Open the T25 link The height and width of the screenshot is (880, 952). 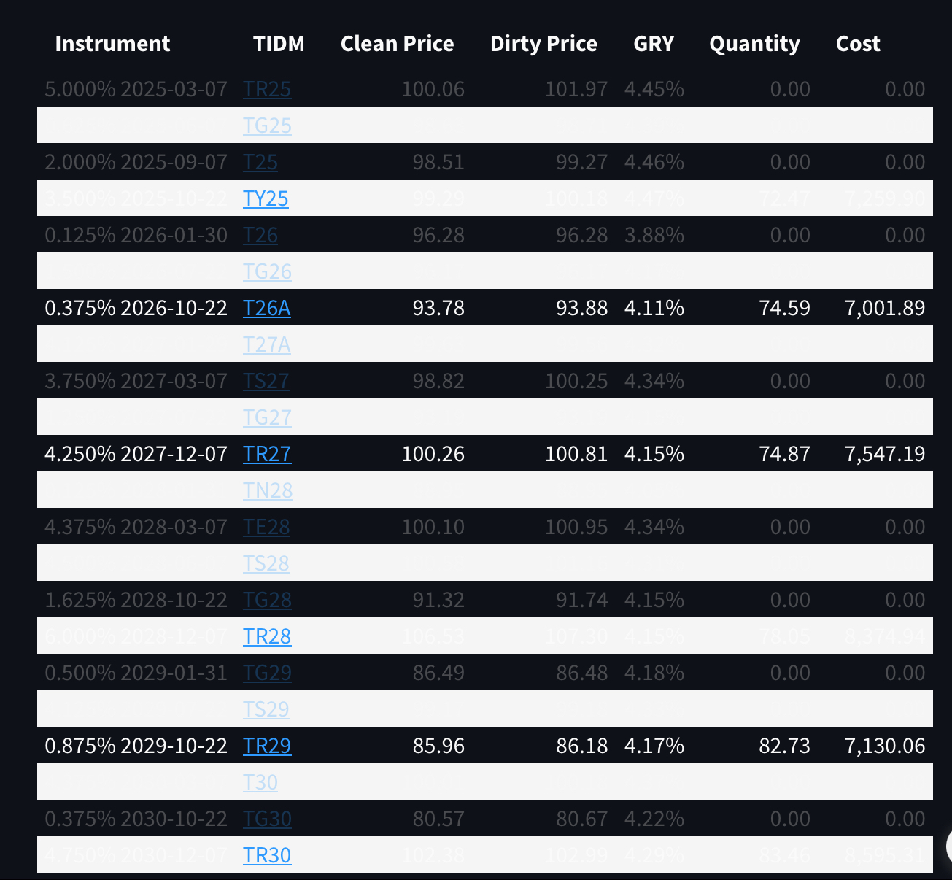point(260,162)
